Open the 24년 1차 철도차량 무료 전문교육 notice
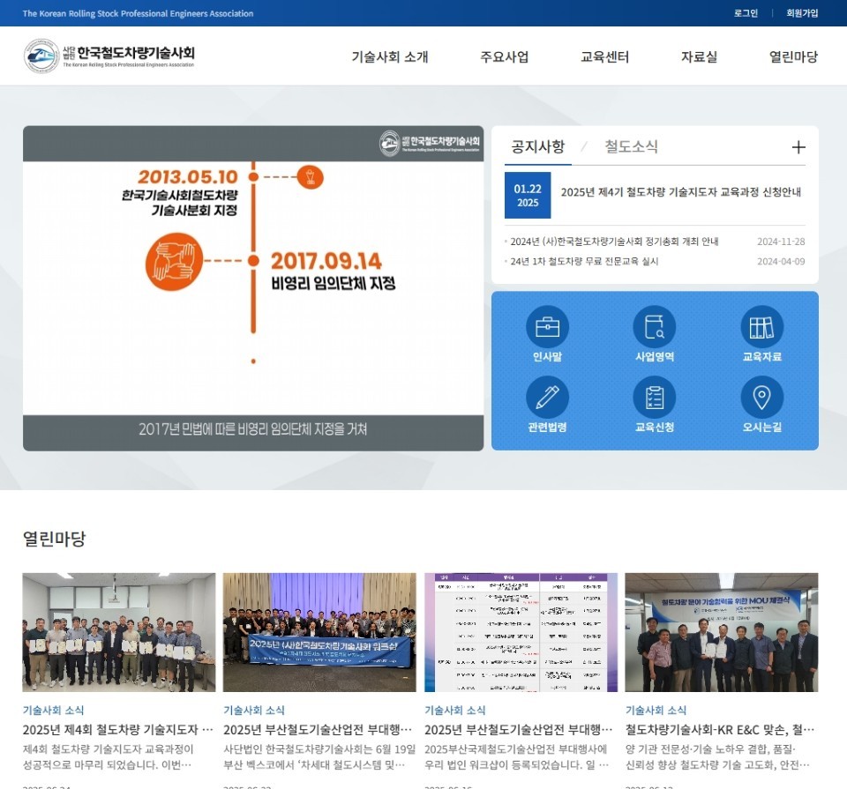The image size is (847, 789). [x=584, y=261]
